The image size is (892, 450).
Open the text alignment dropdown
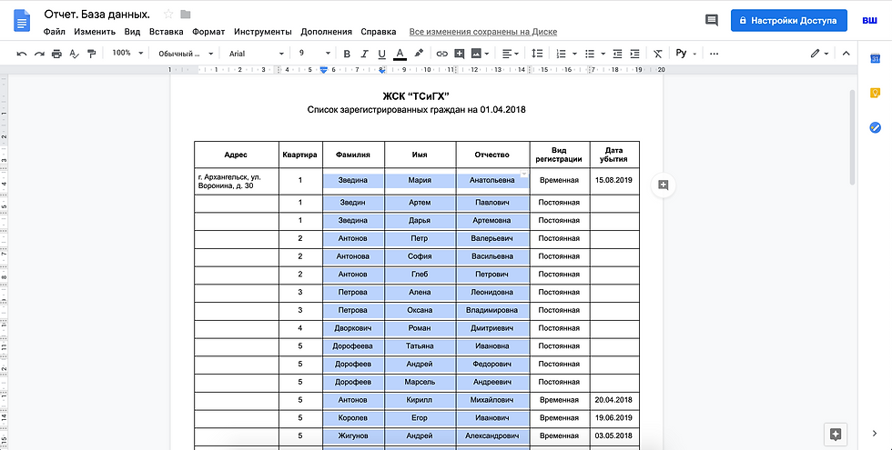point(511,54)
